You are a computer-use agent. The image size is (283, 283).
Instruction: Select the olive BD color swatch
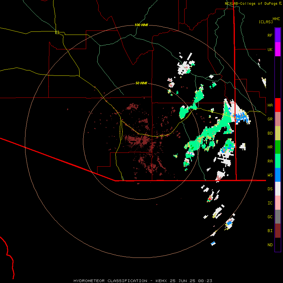[278, 133]
